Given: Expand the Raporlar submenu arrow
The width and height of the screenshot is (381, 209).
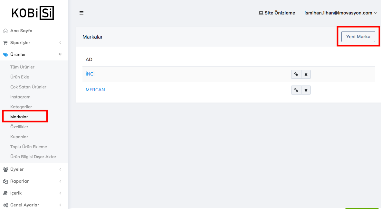Looking at the screenshot, I should tap(60, 181).
